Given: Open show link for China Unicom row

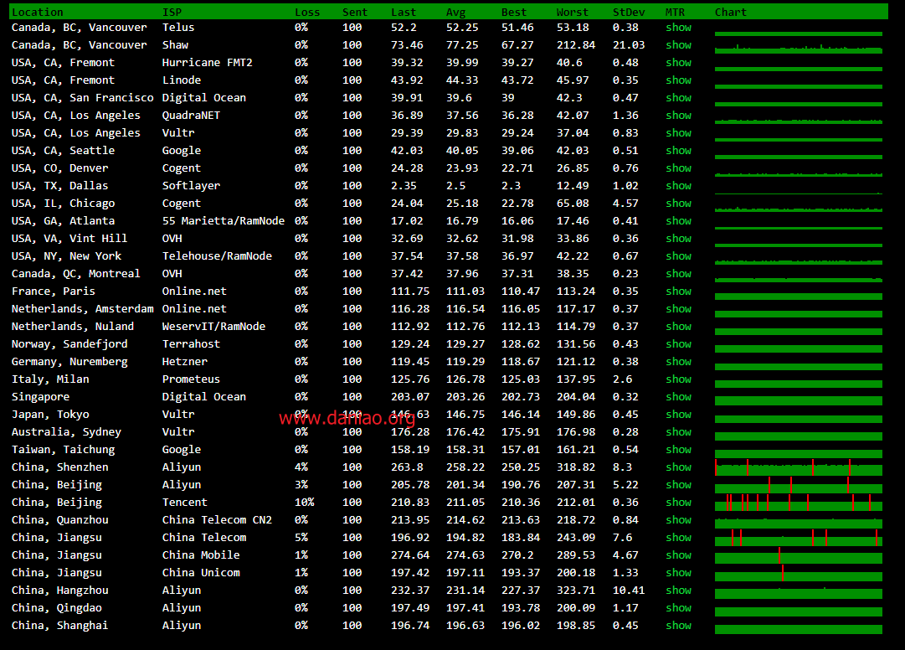Looking at the screenshot, I should (x=678, y=573).
